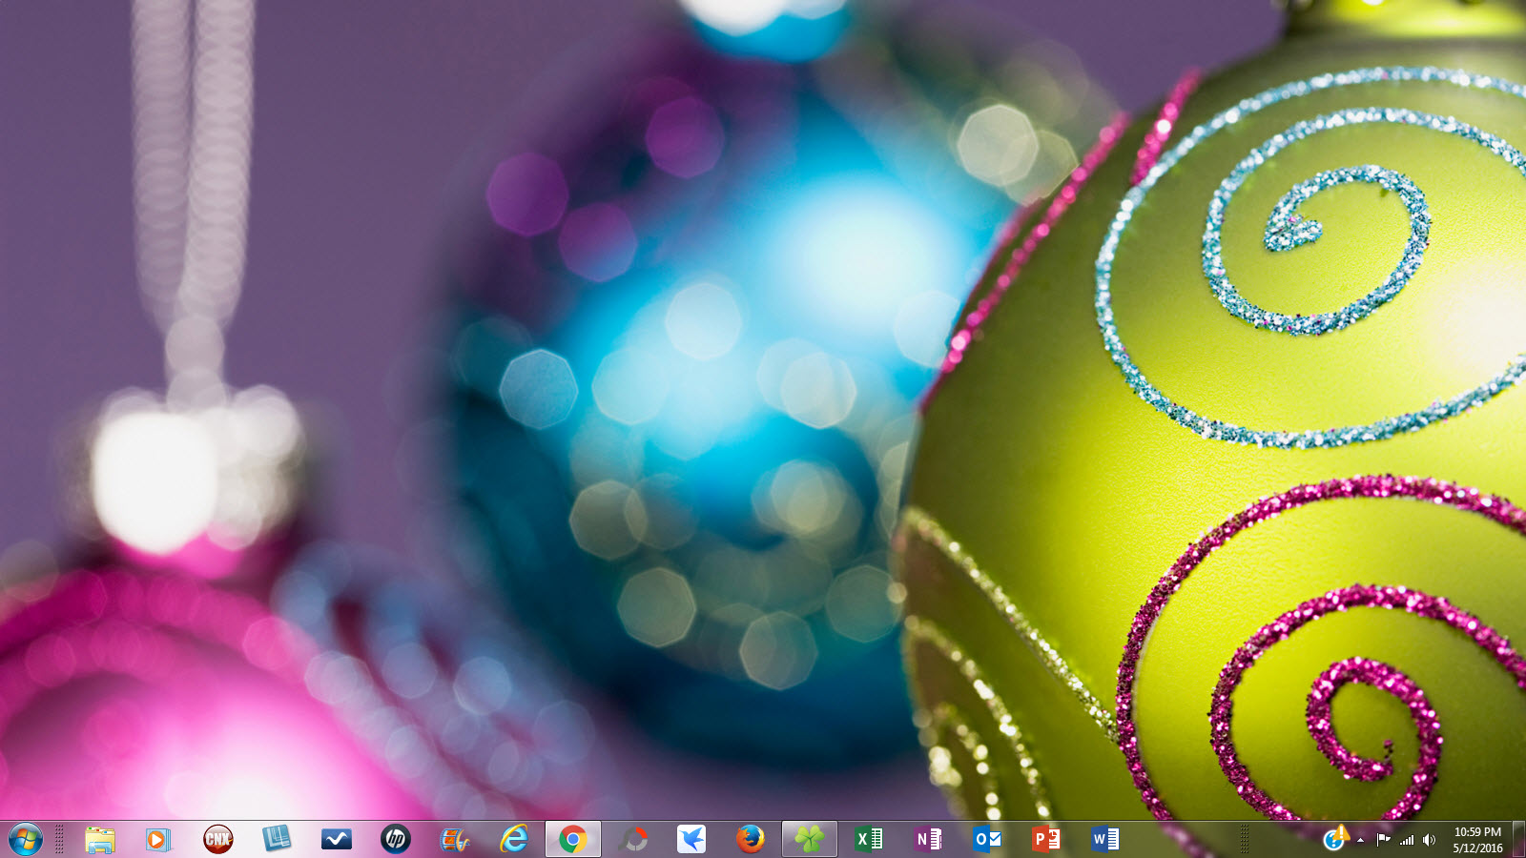Launch Internet Explorer
This screenshot has height=858, width=1526.
click(x=514, y=840)
